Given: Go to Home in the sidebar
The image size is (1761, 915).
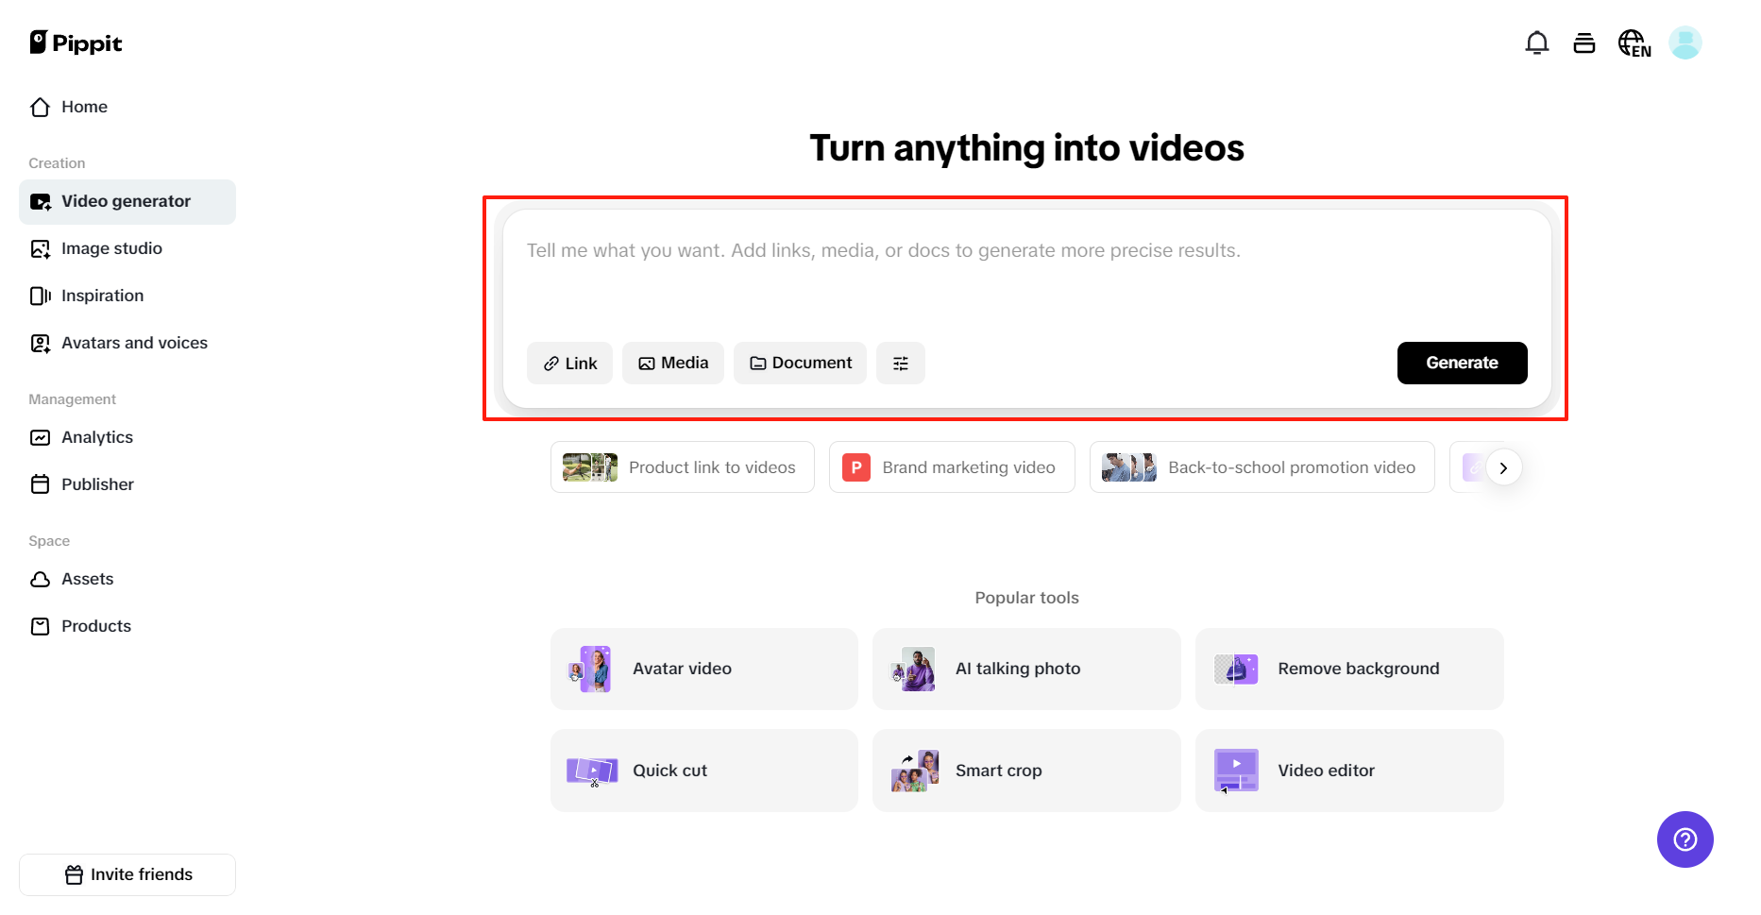Looking at the screenshot, I should click(x=83, y=107).
